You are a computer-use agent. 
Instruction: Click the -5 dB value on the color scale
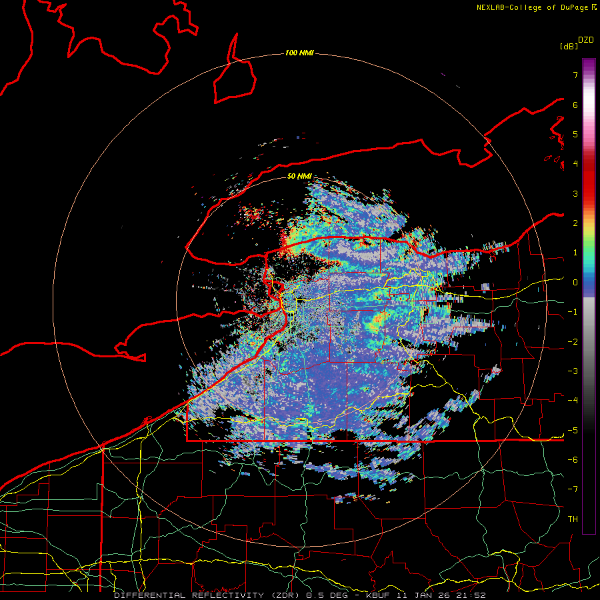[573, 430]
